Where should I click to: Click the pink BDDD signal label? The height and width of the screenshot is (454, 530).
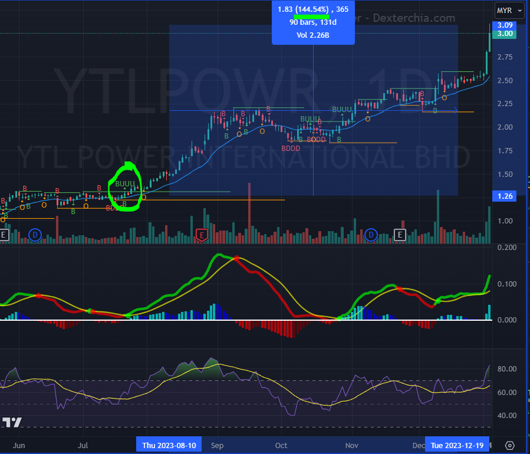point(291,149)
